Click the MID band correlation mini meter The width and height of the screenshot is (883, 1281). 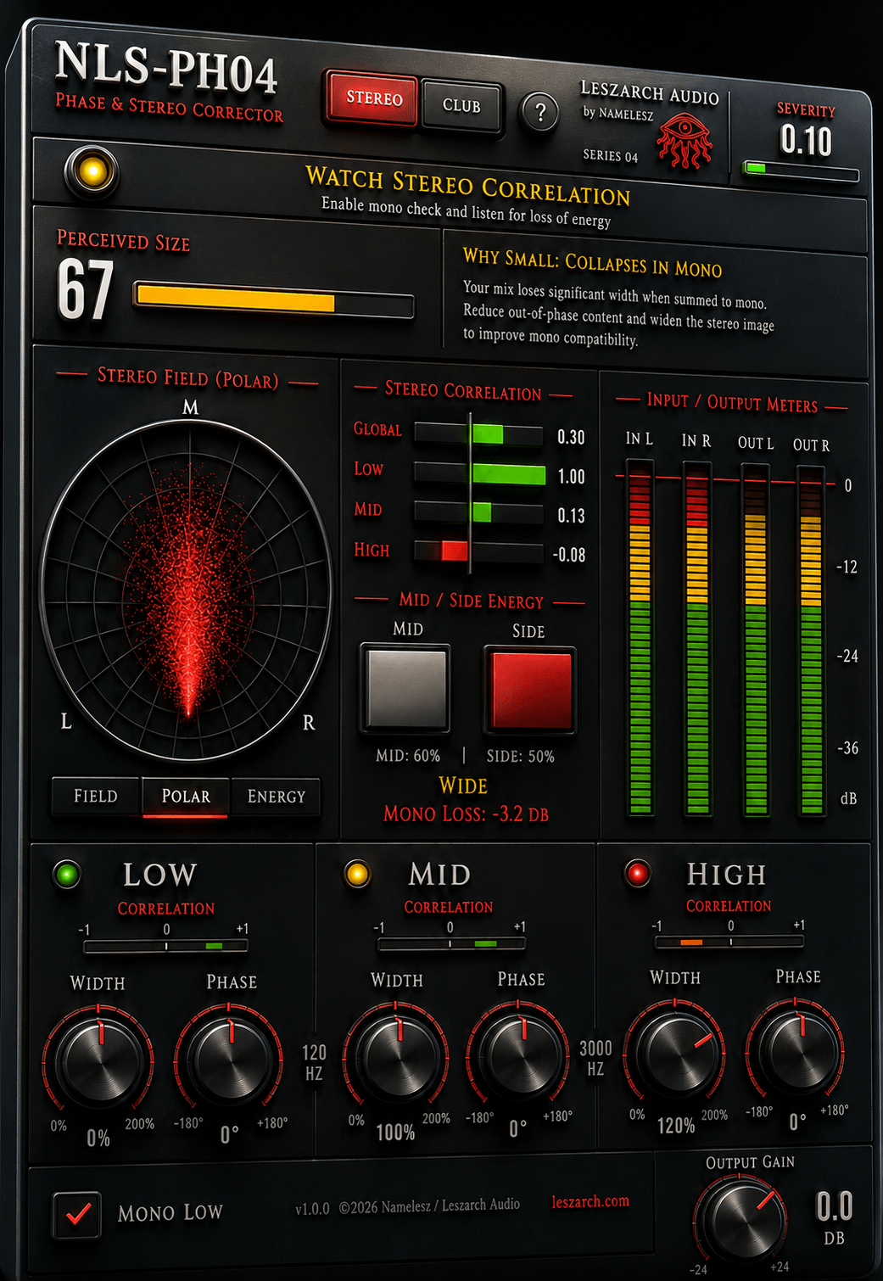point(450,943)
